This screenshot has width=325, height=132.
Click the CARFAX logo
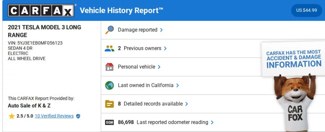(41, 10)
